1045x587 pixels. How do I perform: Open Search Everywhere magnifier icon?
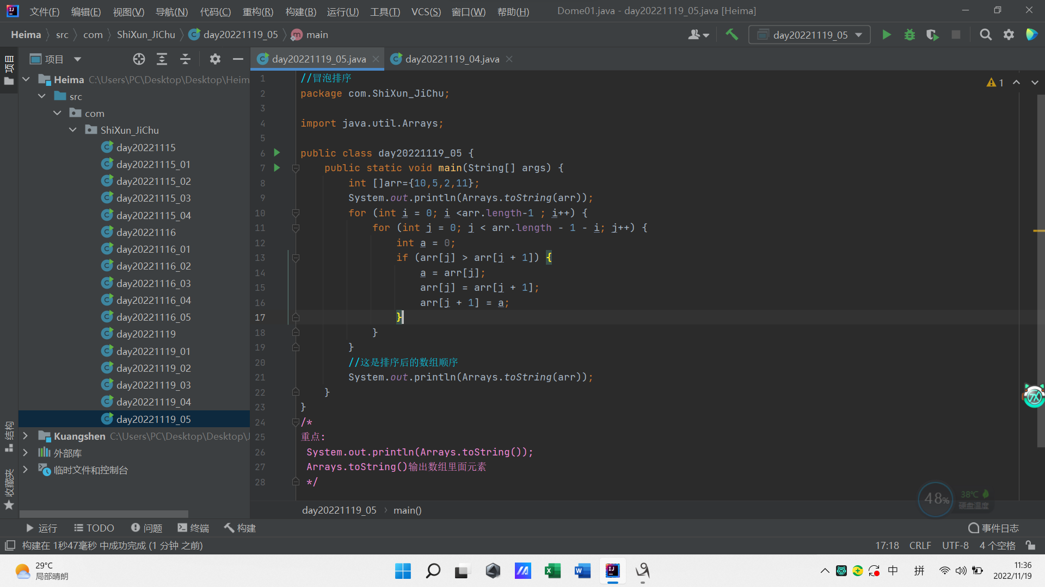click(985, 35)
